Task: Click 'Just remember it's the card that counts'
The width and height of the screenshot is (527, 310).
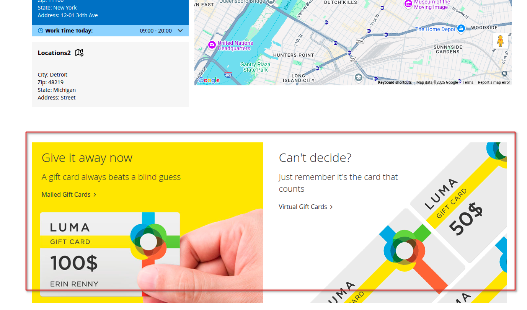Action: pos(338,183)
